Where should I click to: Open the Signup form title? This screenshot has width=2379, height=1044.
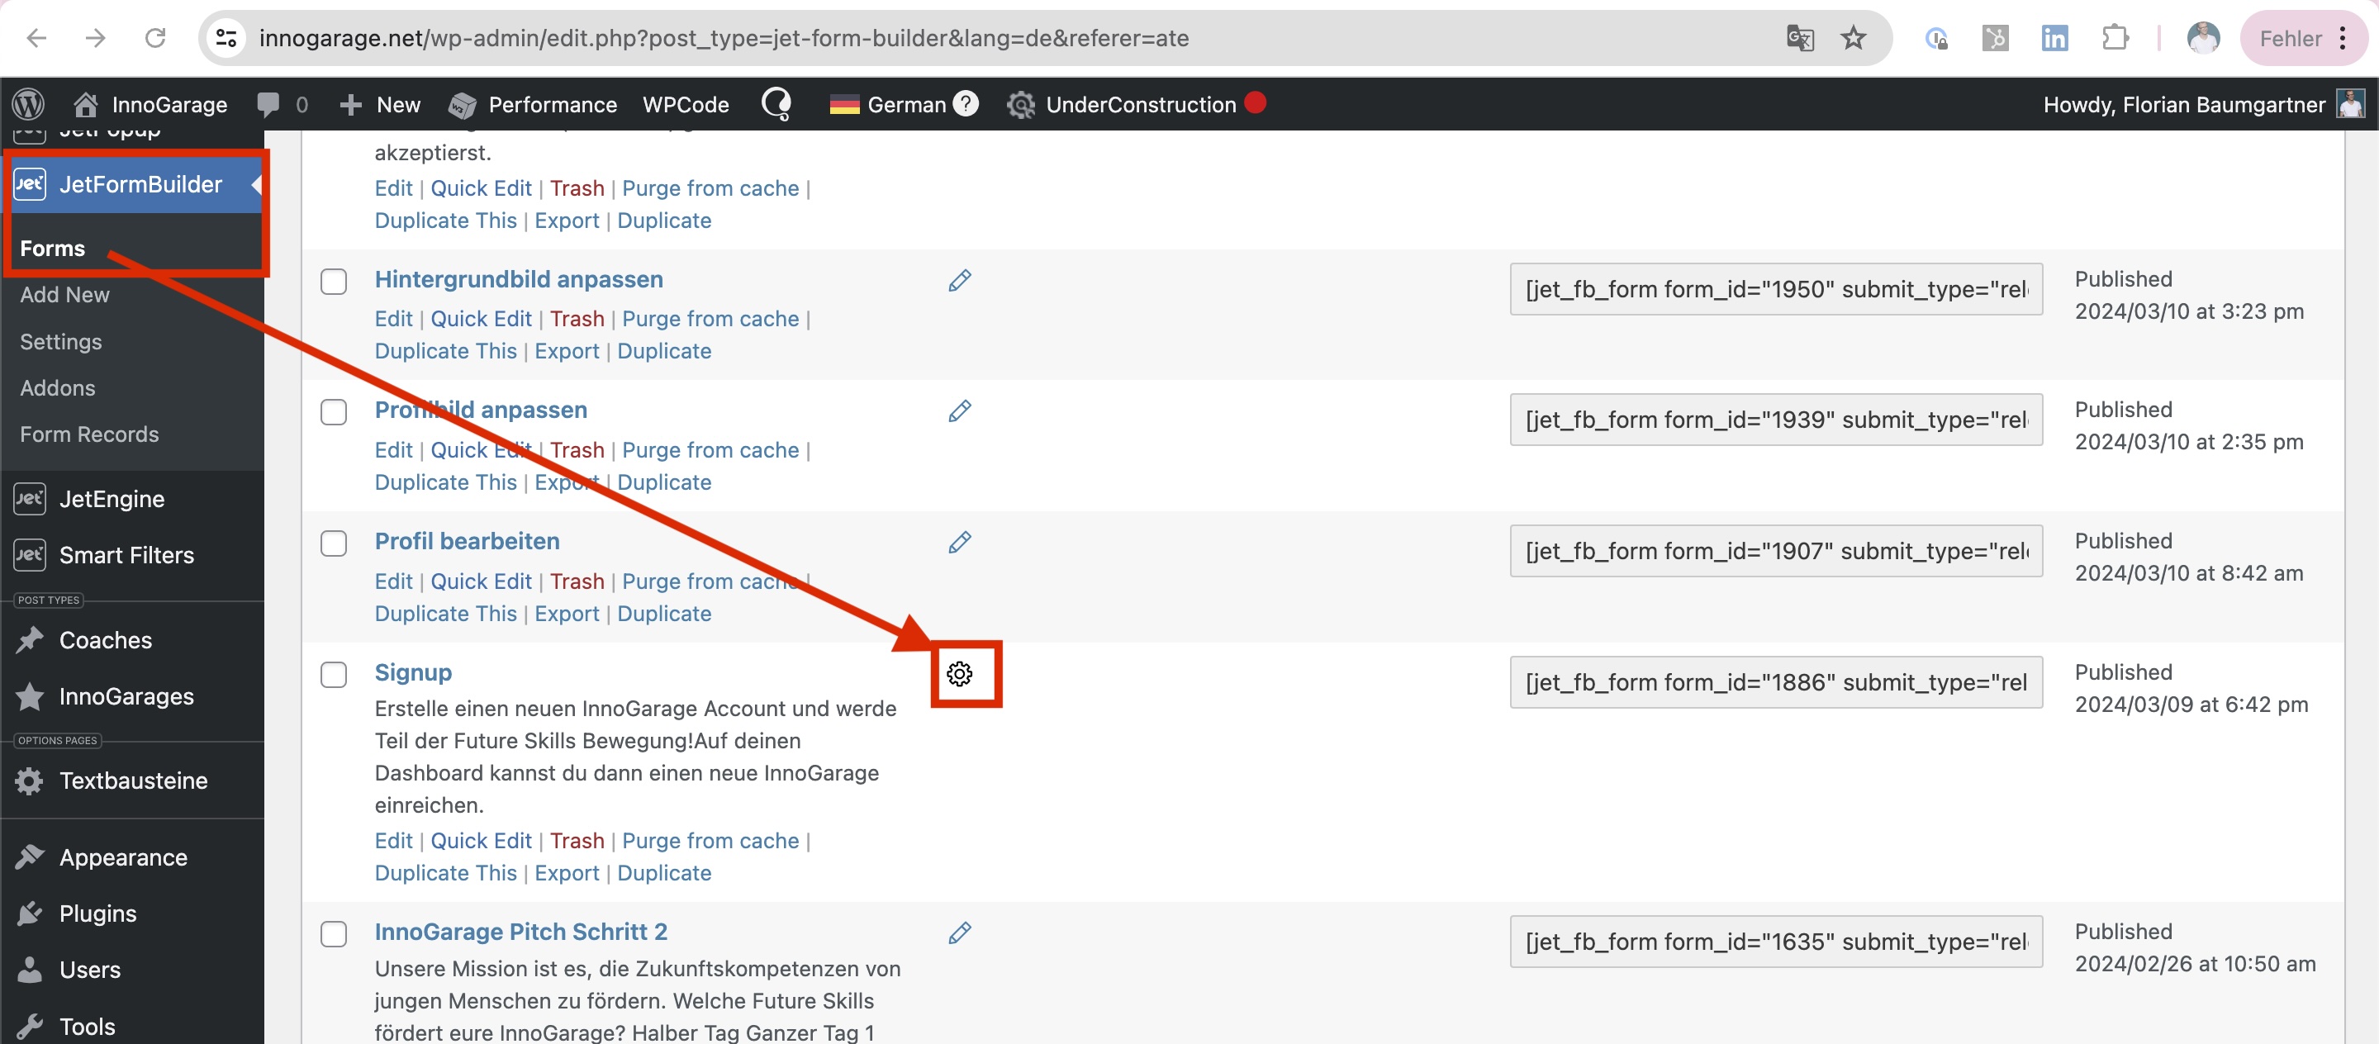click(x=413, y=672)
